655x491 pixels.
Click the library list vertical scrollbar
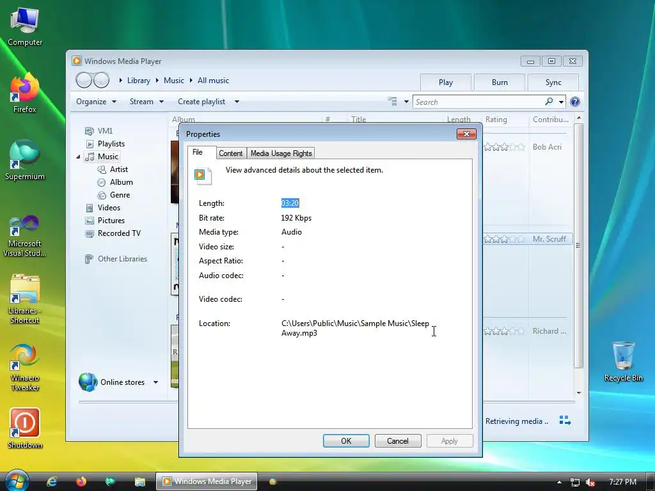point(578,245)
